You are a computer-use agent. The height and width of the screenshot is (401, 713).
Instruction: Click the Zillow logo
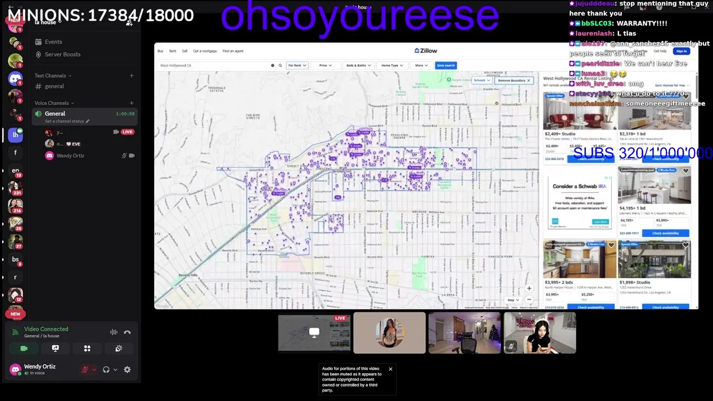coord(426,51)
